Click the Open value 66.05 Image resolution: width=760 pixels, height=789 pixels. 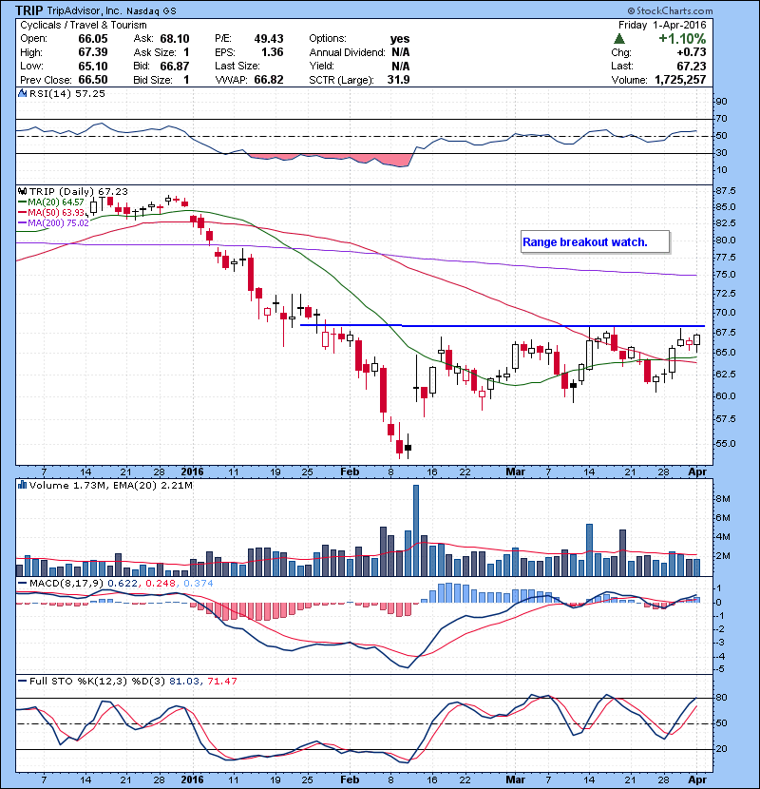93,39
